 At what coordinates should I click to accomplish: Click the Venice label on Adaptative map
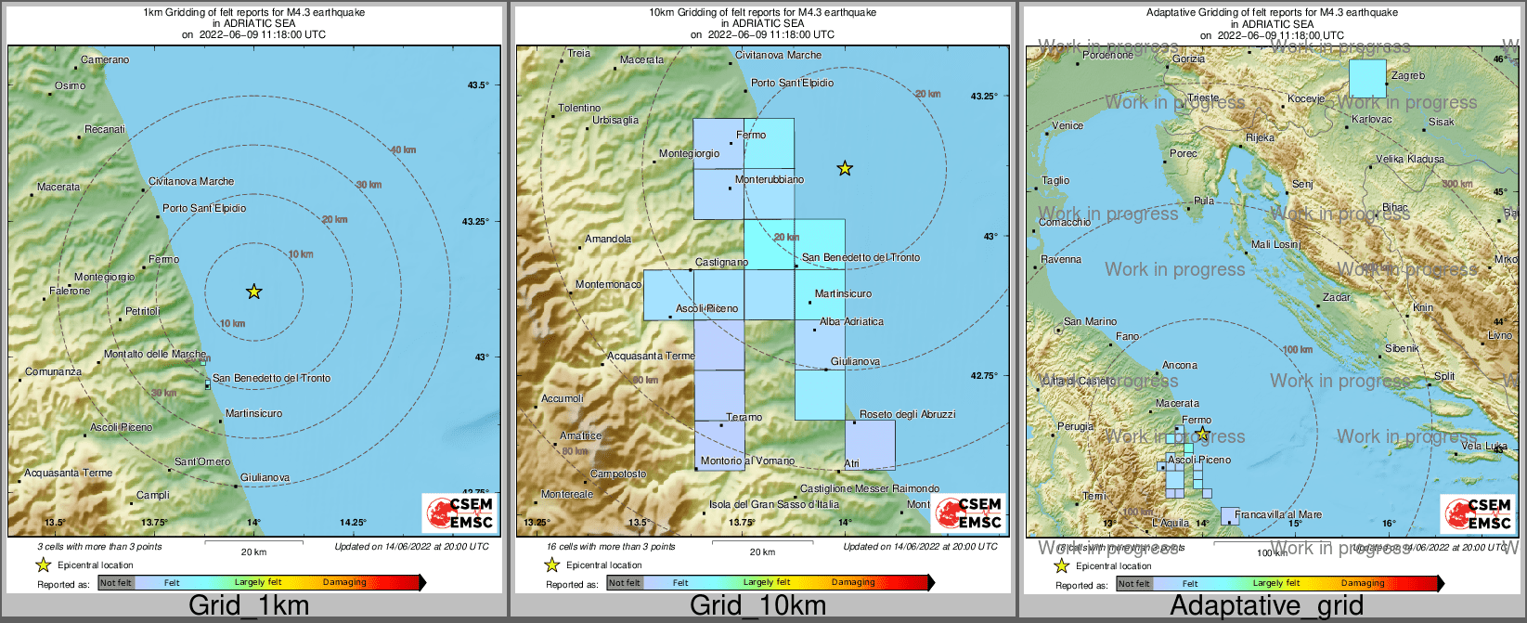point(1068,125)
